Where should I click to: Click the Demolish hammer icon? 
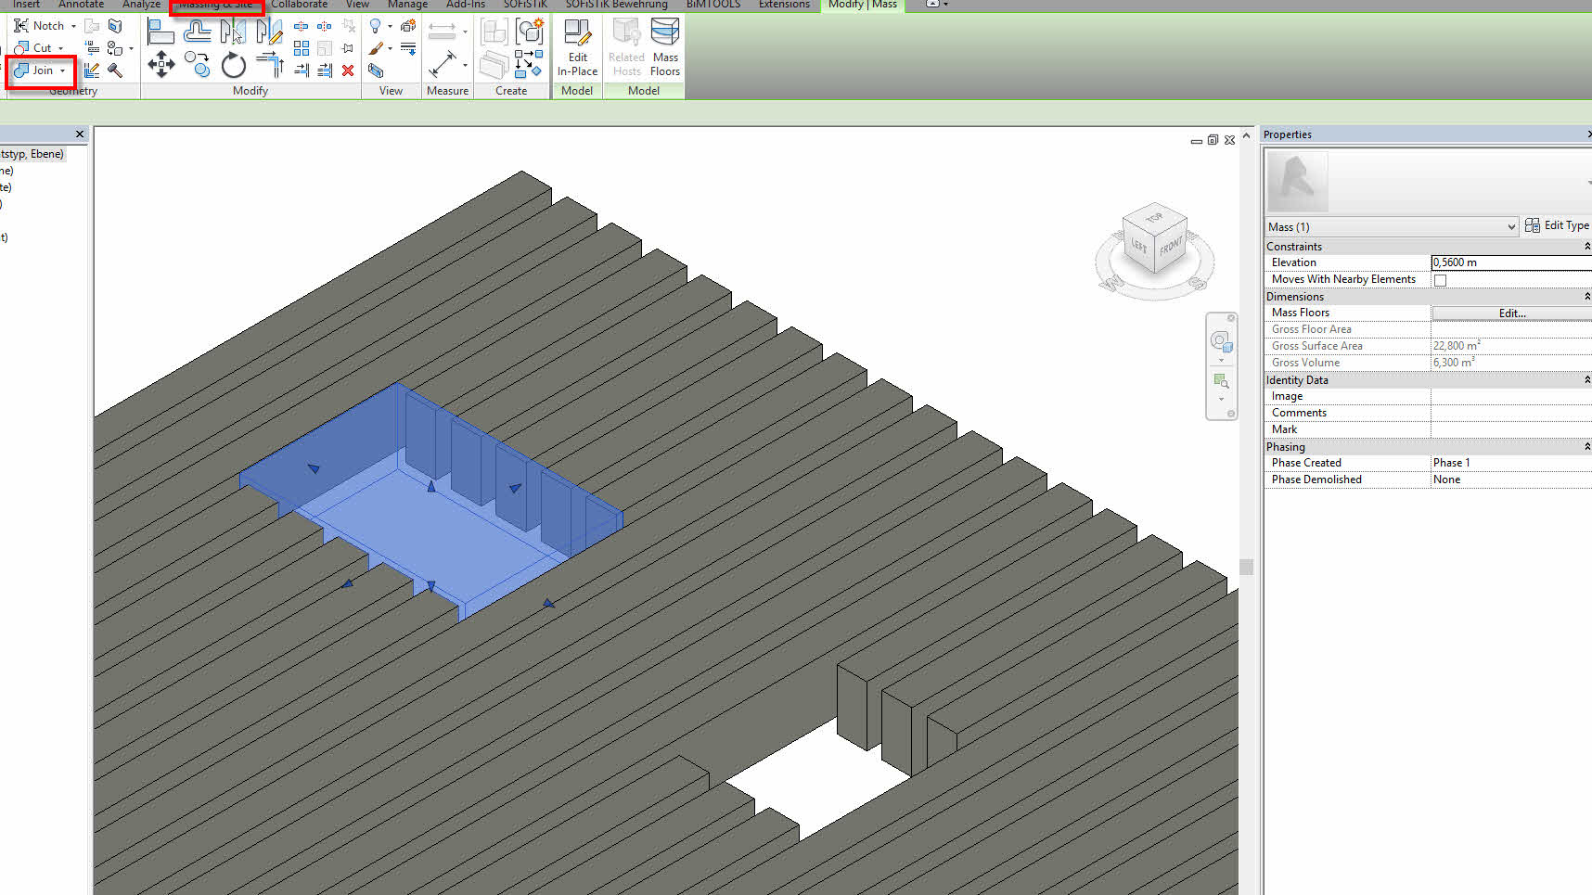115,70
